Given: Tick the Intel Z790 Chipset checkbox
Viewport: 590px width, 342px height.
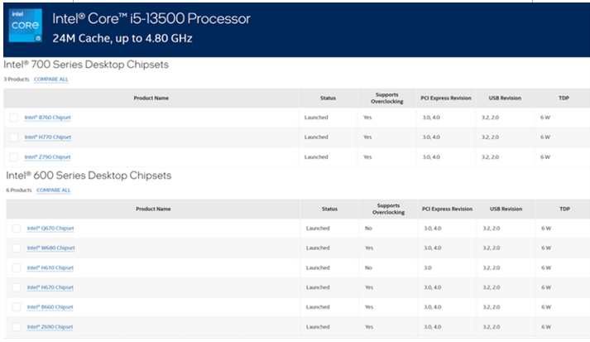Looking at the screenshot, I should coord(14,157).
